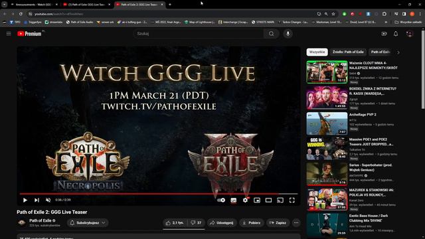This screenshot has width=425, height=239.
Task: Click the page vertical scrollbar
Action: (x=423, y=69)
